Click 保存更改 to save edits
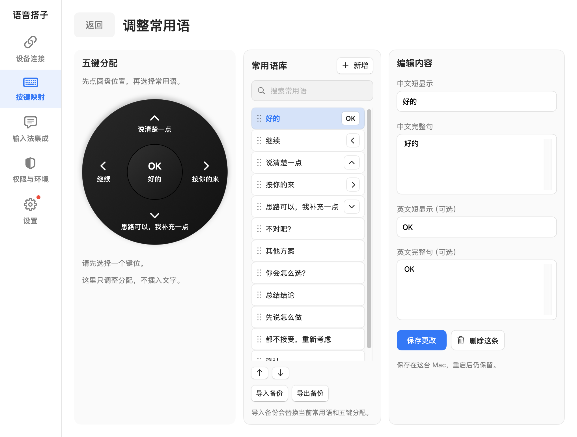Image resolution: width=577 pixels, height=437 pixels. tap(421, 340)
